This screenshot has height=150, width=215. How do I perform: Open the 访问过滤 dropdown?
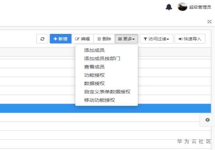pos(156,39)
